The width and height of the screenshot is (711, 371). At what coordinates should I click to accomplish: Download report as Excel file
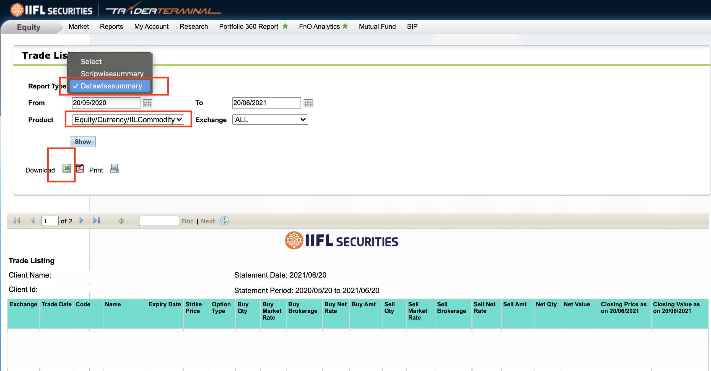[x=67, y=168]
